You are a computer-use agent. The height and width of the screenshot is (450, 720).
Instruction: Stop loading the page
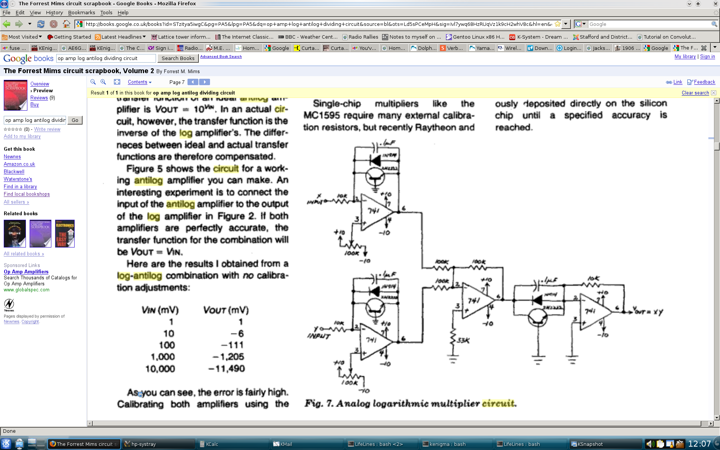coord(54,24)
